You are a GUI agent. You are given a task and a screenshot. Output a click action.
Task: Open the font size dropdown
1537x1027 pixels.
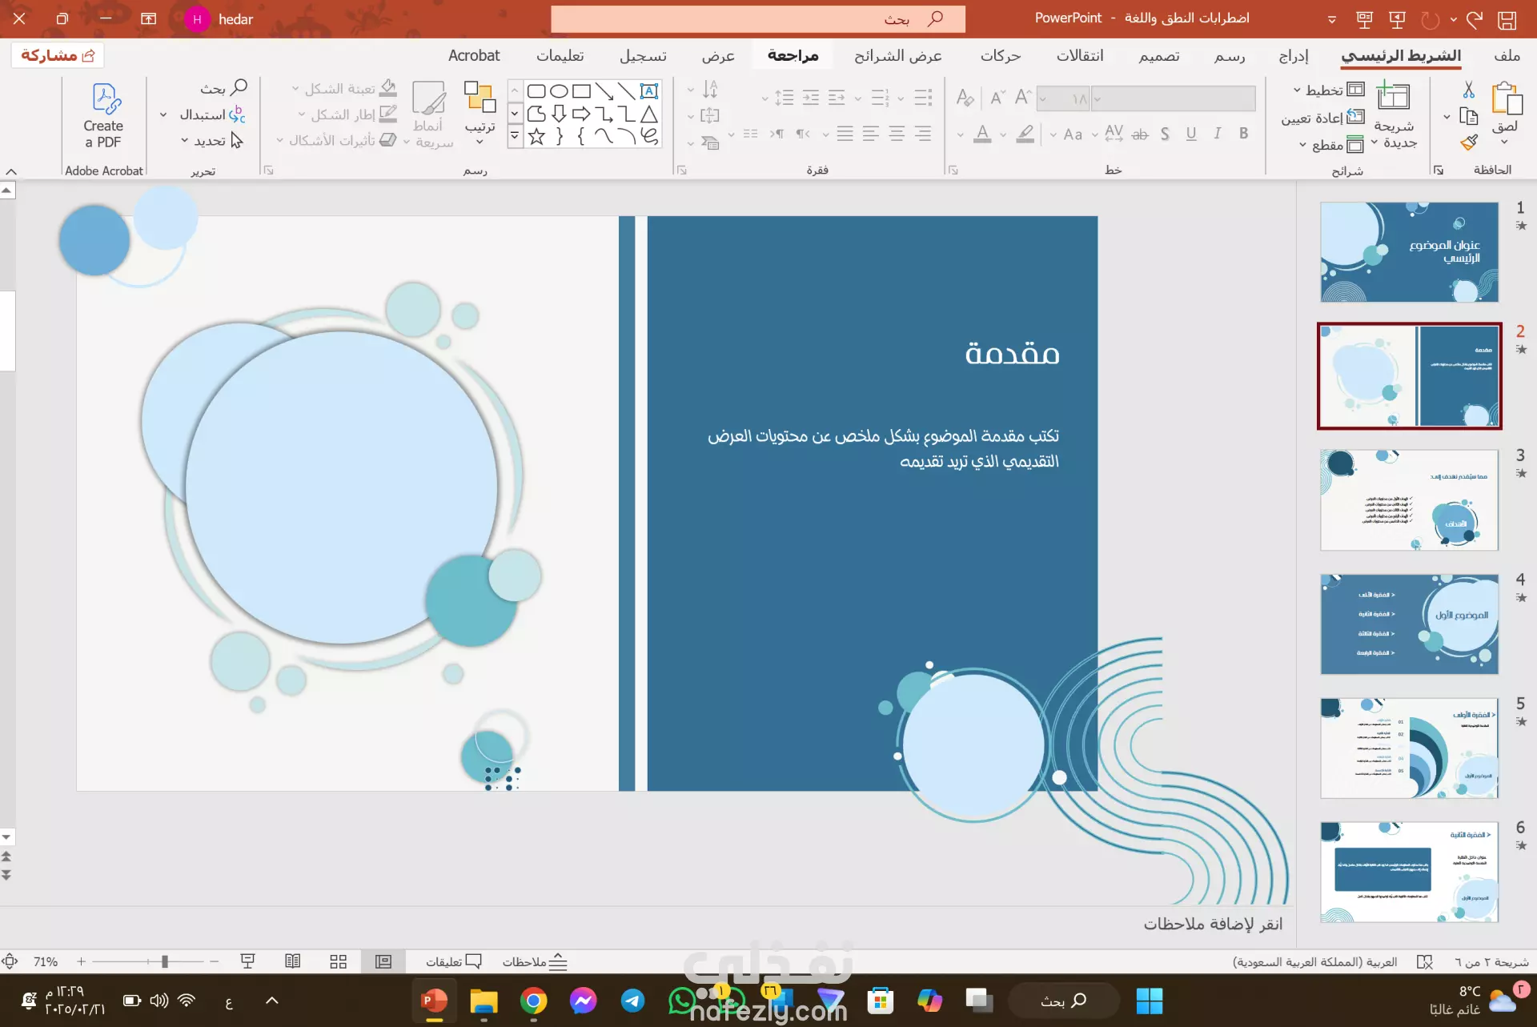[x=1042, y=98]
